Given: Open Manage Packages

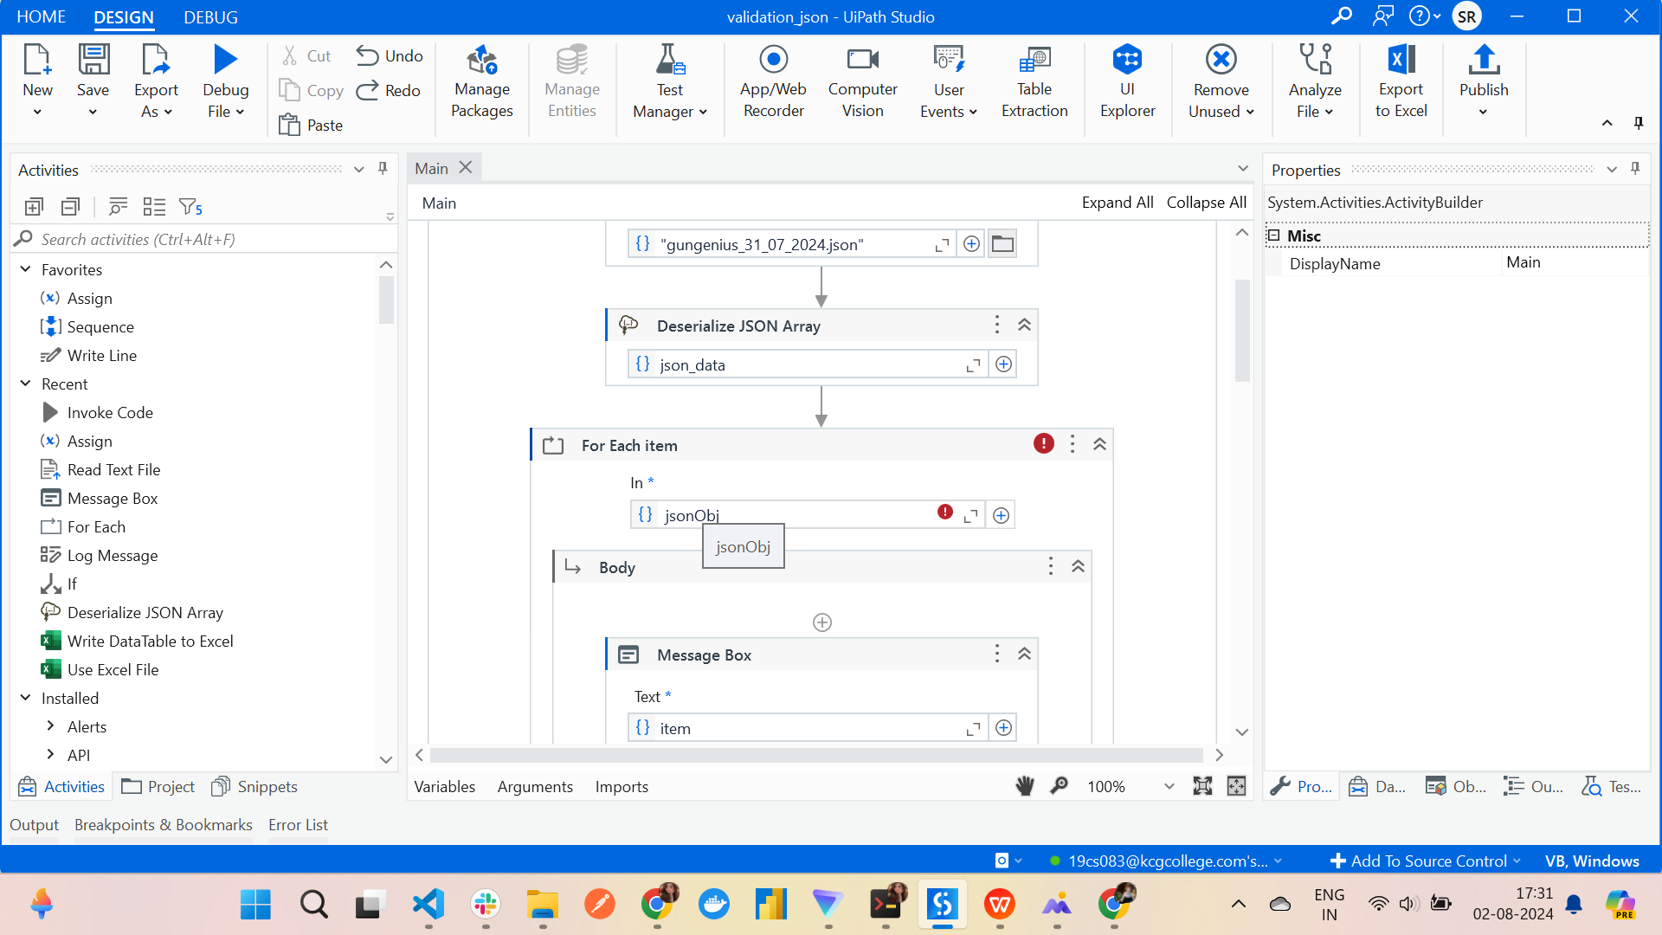Looking at the screenshot, I should (482, 82).
